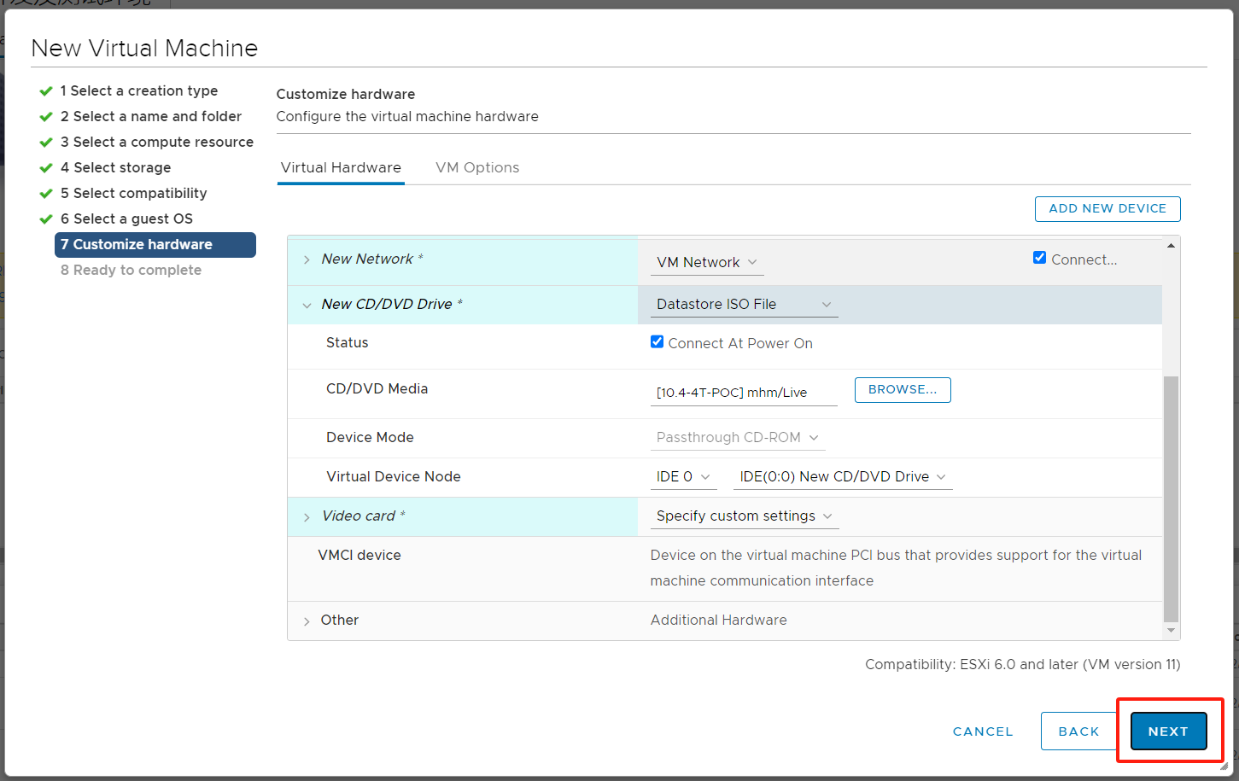The image size is (1239, 781).
Task: Expand the Video card row chevron
Action: (x=307, y=516)
